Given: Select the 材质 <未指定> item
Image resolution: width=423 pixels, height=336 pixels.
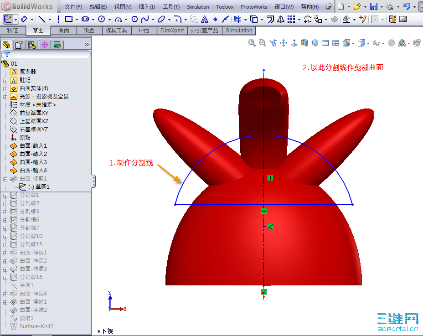Looking at the screenshot, I should coord(38,105).
